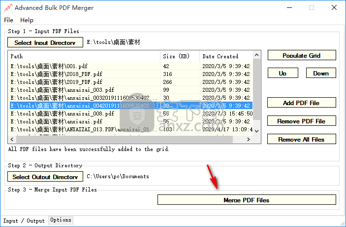Viewport: 346px width, 227px height.
Task: Click the grid's vertical scrollbar down arrow
Action: [256, 131]
